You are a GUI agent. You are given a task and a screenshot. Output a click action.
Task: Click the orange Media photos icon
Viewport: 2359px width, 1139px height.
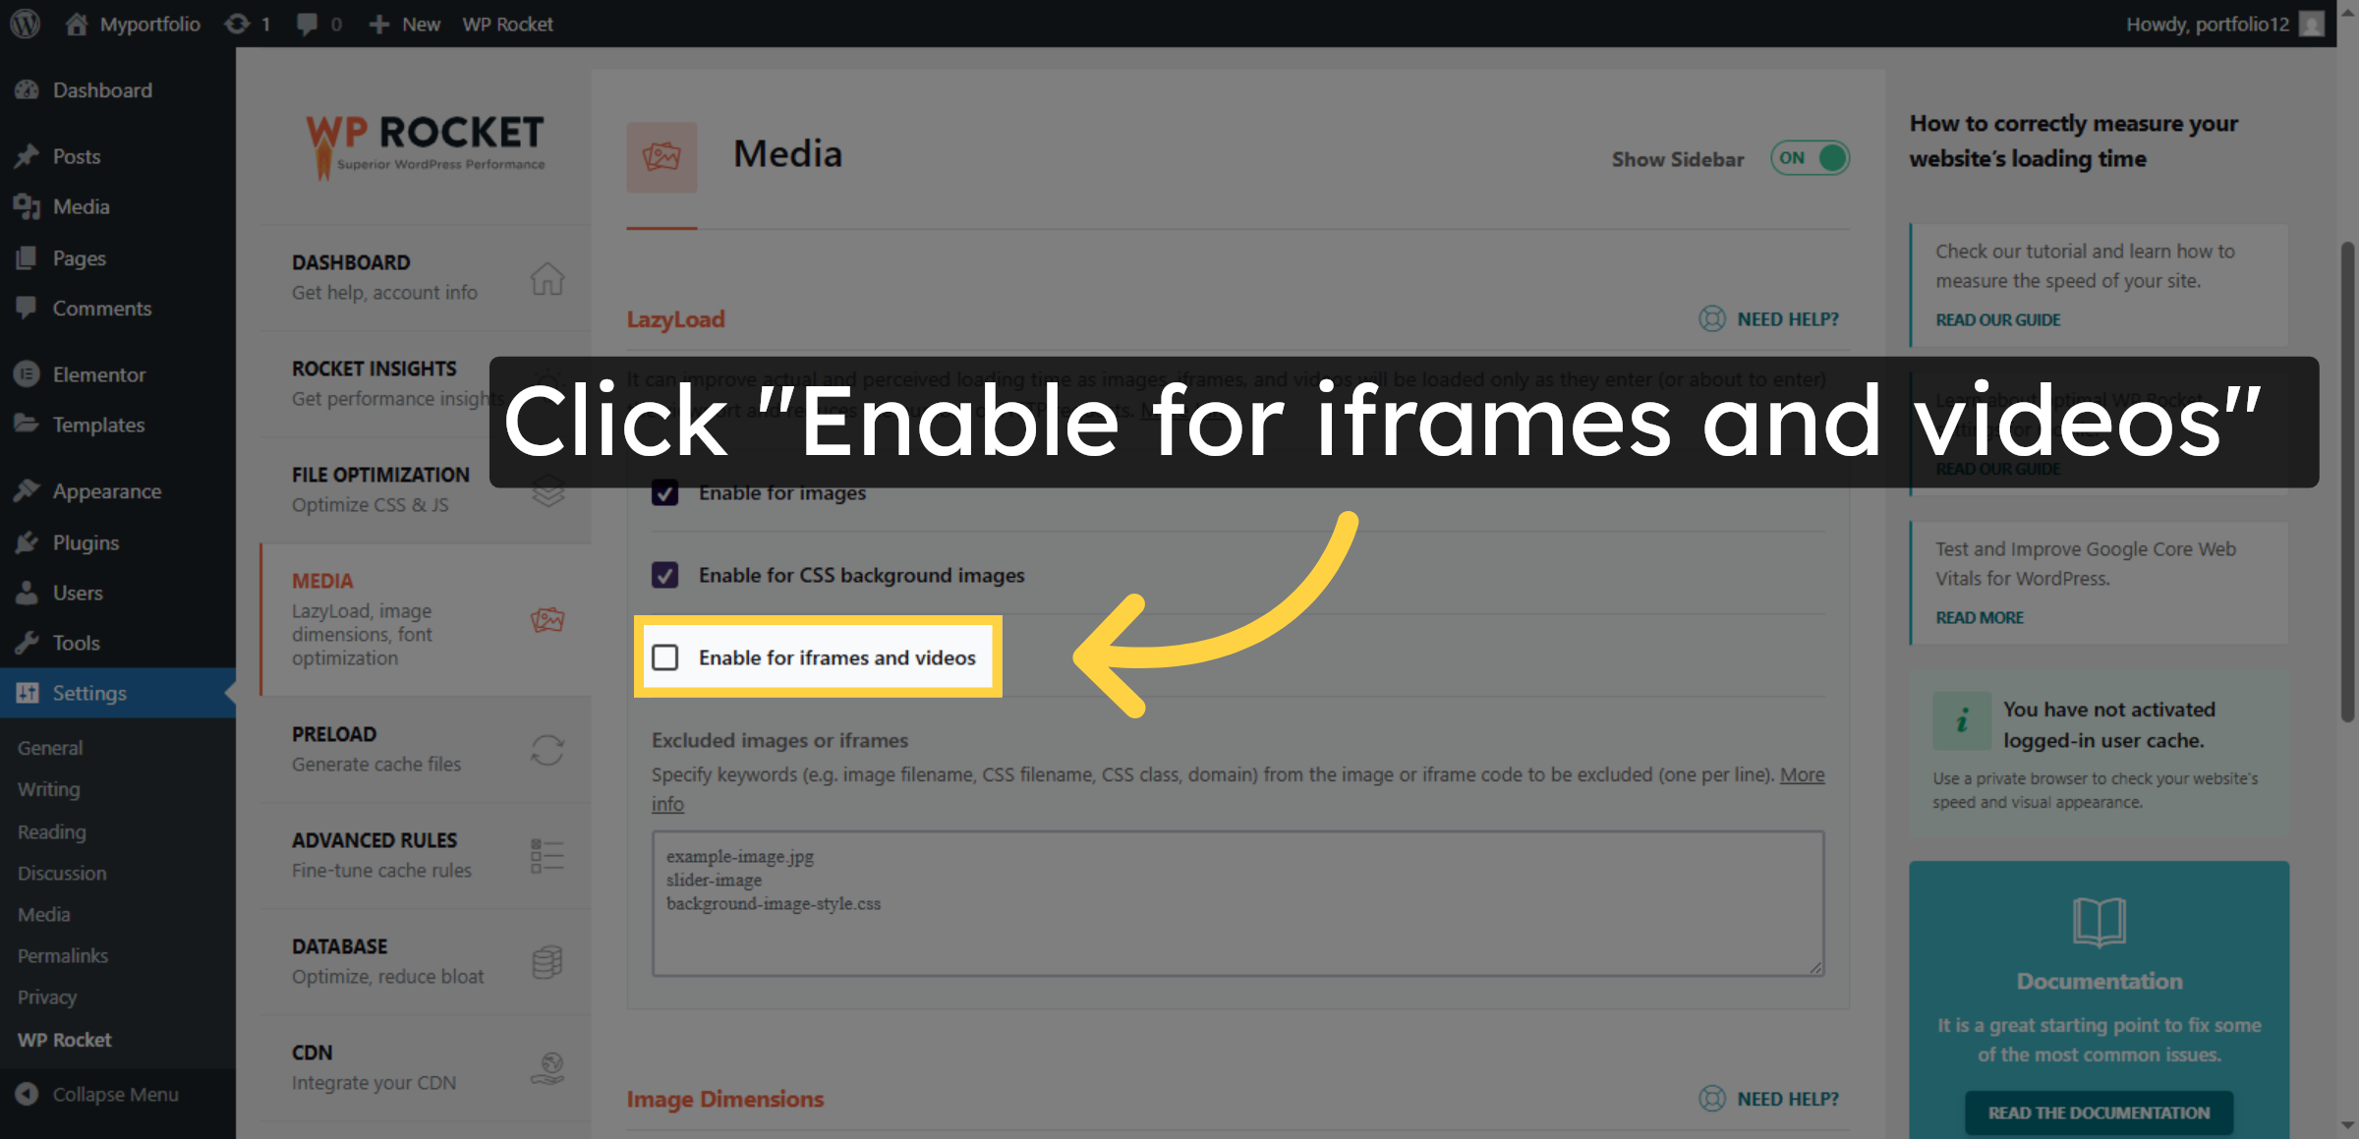click(547, 619)
